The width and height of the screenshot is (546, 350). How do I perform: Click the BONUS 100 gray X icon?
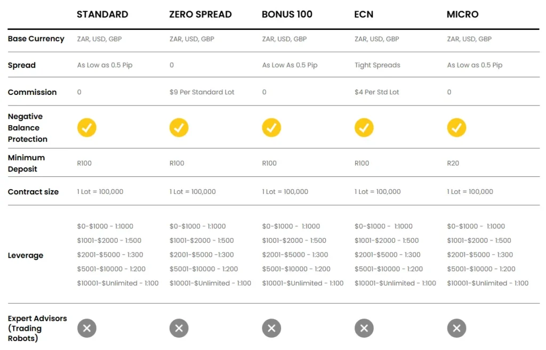point(271,328)
